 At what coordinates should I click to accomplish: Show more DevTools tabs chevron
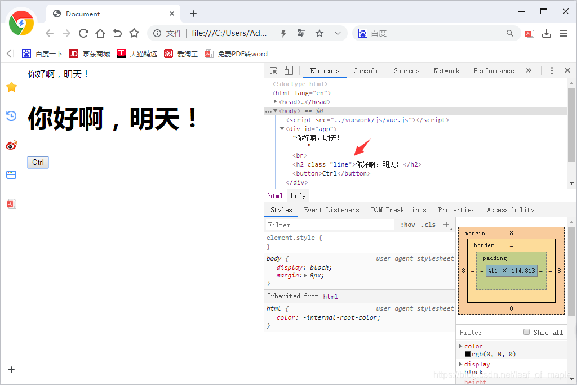pyautogui.click(x=529, y=70)
